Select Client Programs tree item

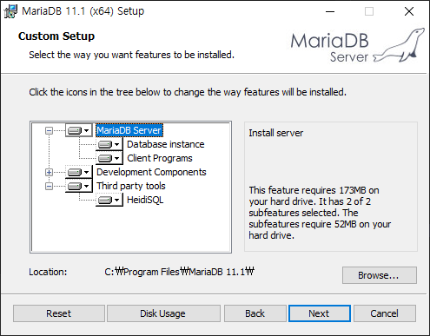(x=160, y=158)
